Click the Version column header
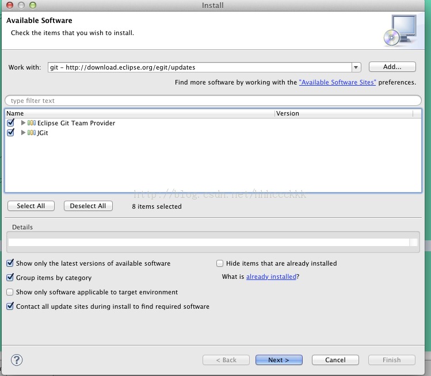This screenshot has width=431, height=376. (x=344, y=113)
